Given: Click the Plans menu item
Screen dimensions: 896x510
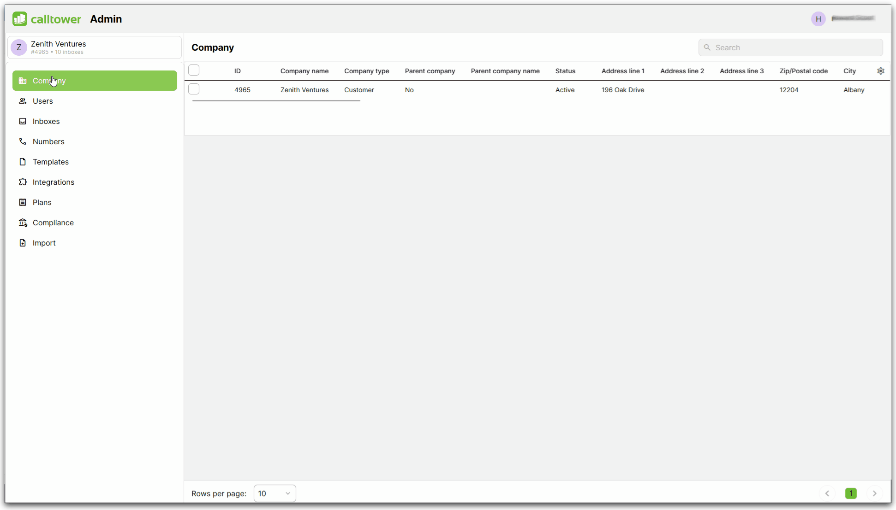Looking at the screenshot, I should point(42,202).
